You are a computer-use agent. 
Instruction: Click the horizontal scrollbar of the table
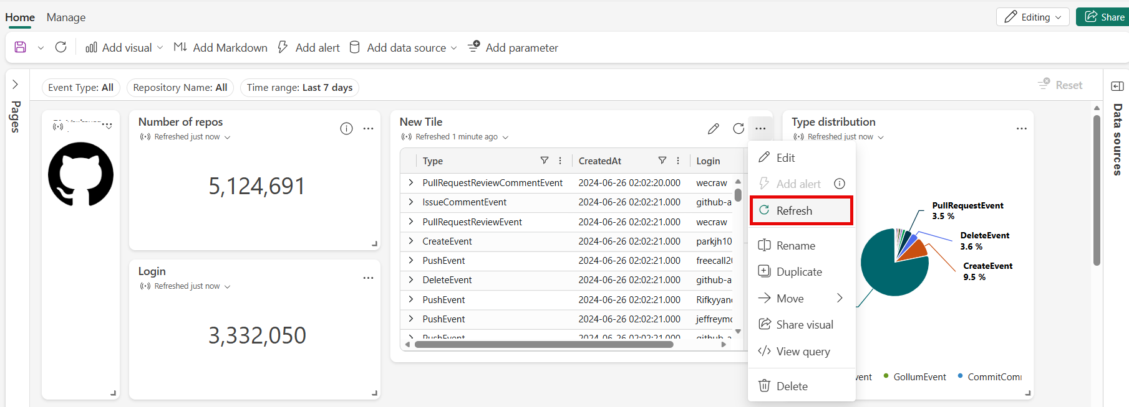pyautogui.click(x=544, y=344)
